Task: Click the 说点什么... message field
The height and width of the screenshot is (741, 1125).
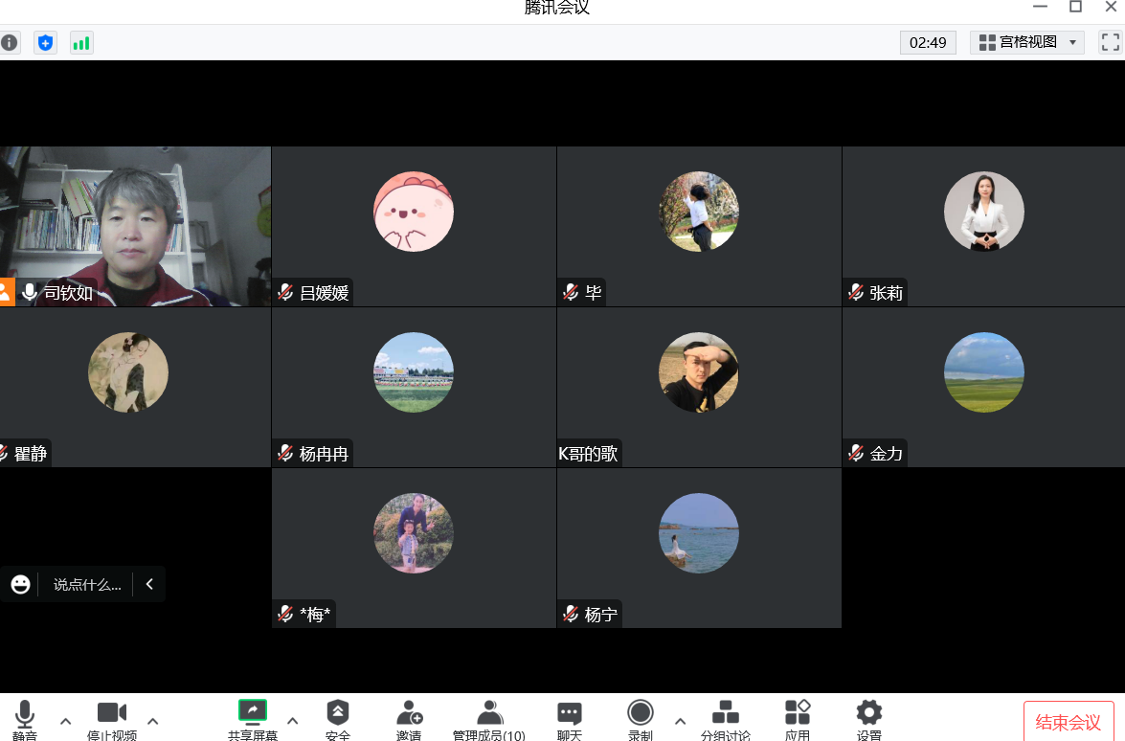Action: [x=87, y=584]
